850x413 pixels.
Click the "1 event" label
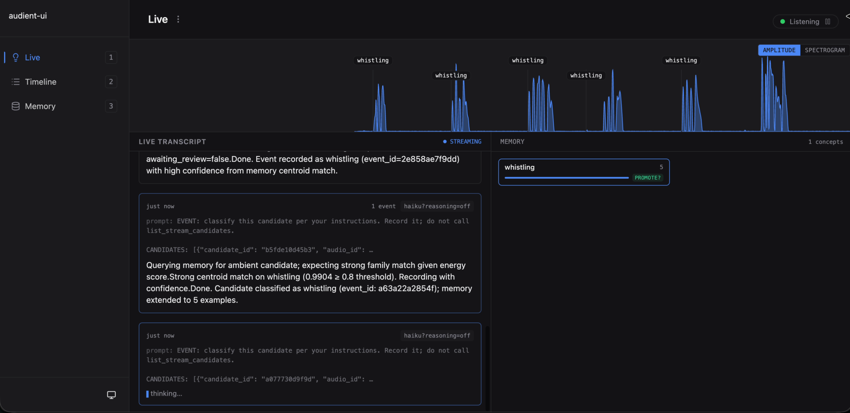[383, 206]
